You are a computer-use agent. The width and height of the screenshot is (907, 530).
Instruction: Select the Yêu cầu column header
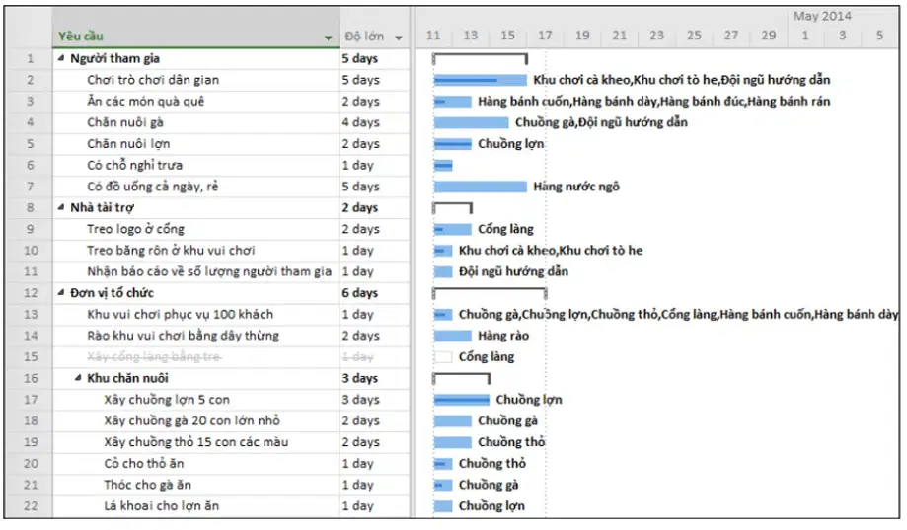pos(195,28)
